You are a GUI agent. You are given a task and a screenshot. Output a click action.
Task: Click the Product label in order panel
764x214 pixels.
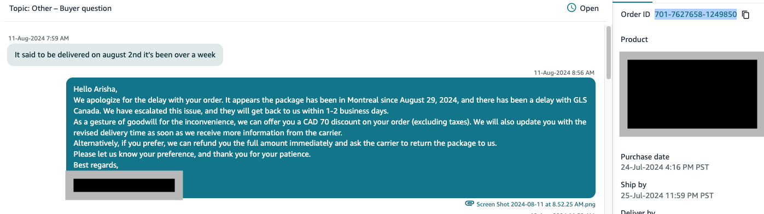634,39
